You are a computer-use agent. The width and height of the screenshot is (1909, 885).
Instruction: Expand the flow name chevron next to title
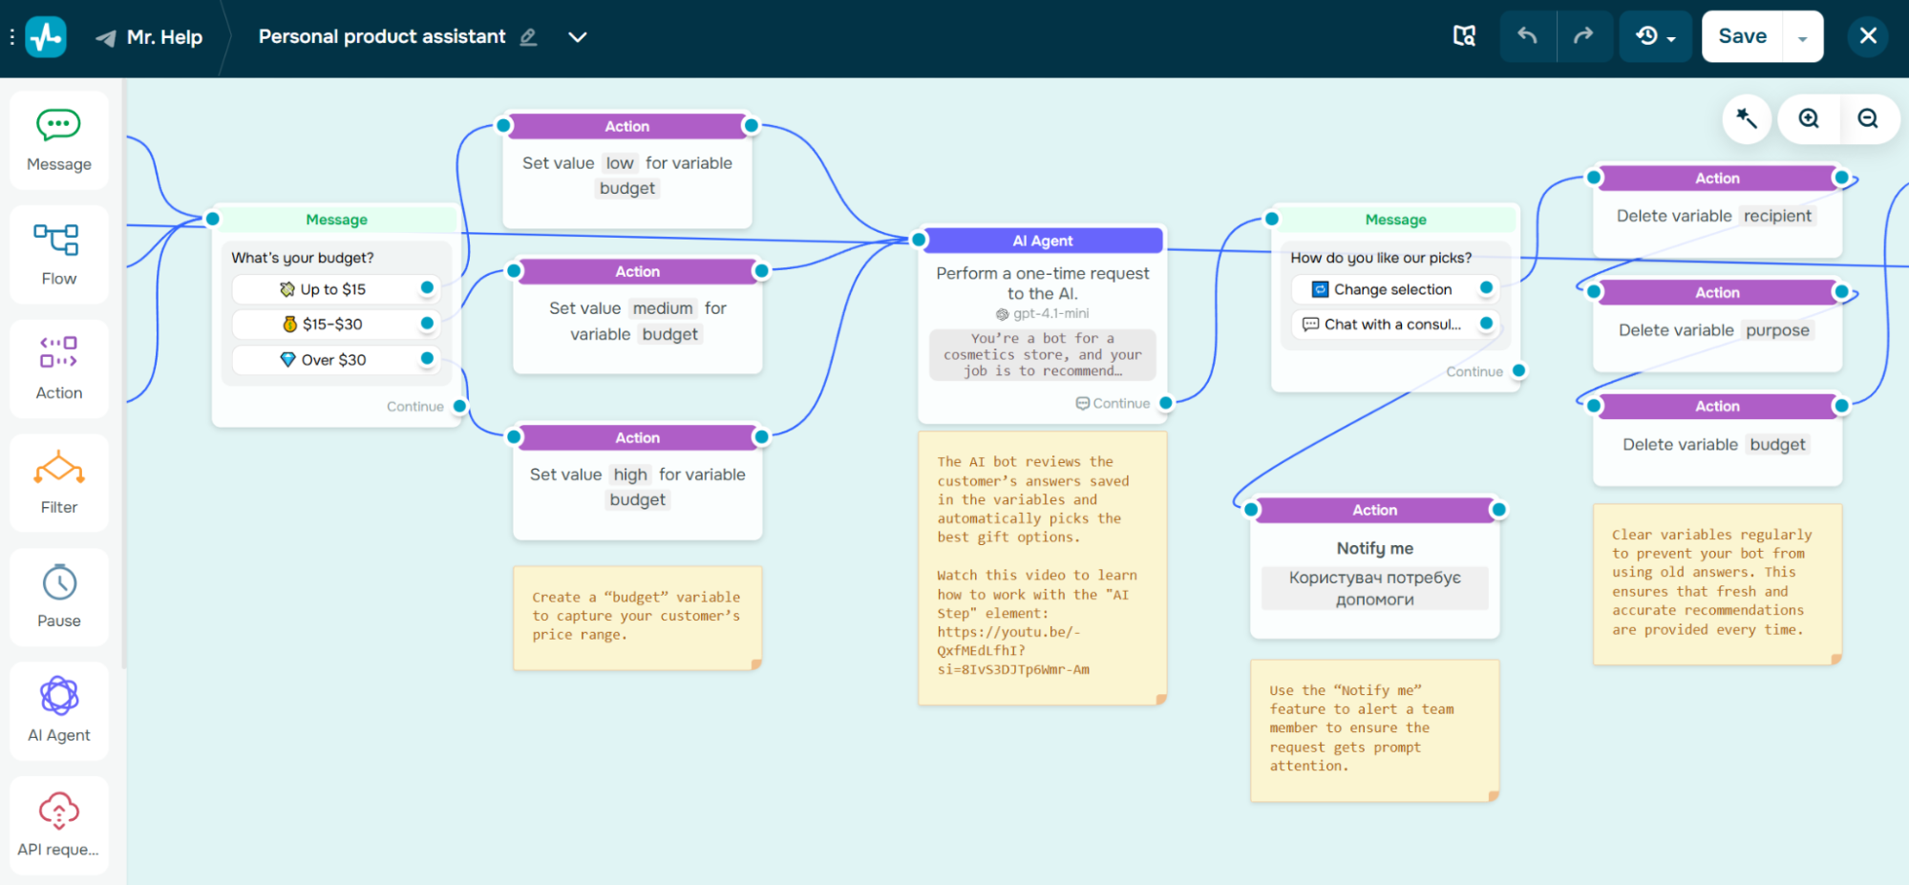coord(577,36)
